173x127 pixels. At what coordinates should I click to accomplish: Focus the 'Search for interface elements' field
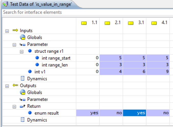[87, 12]
